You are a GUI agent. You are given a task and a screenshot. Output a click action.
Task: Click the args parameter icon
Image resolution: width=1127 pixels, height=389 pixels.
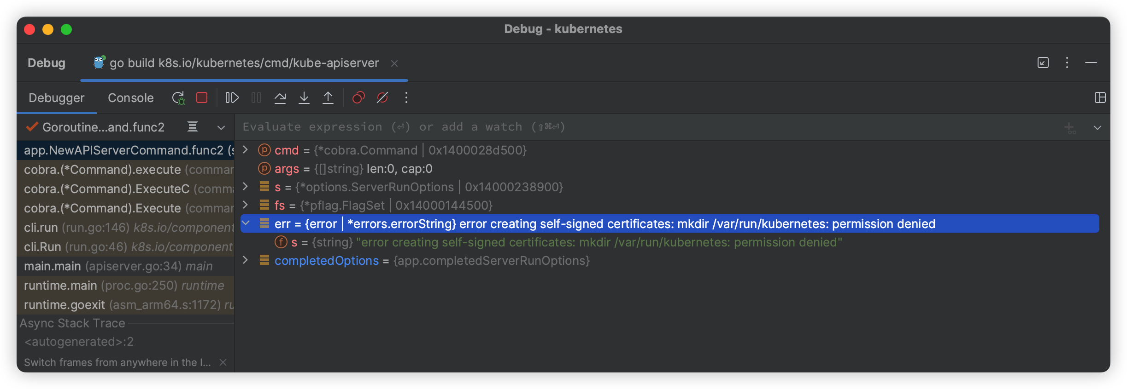(264, 168)
